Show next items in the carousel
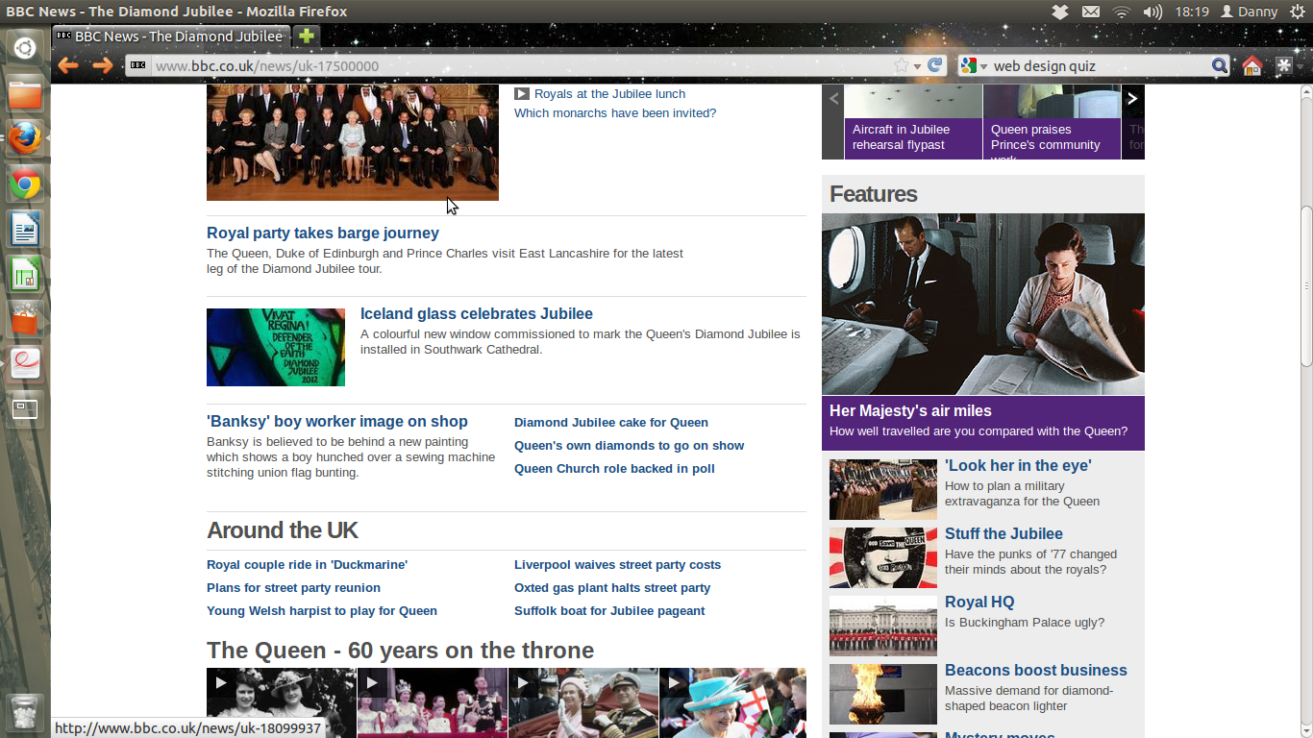This screenshot has width=1313, height=738. pos(1133,98)
